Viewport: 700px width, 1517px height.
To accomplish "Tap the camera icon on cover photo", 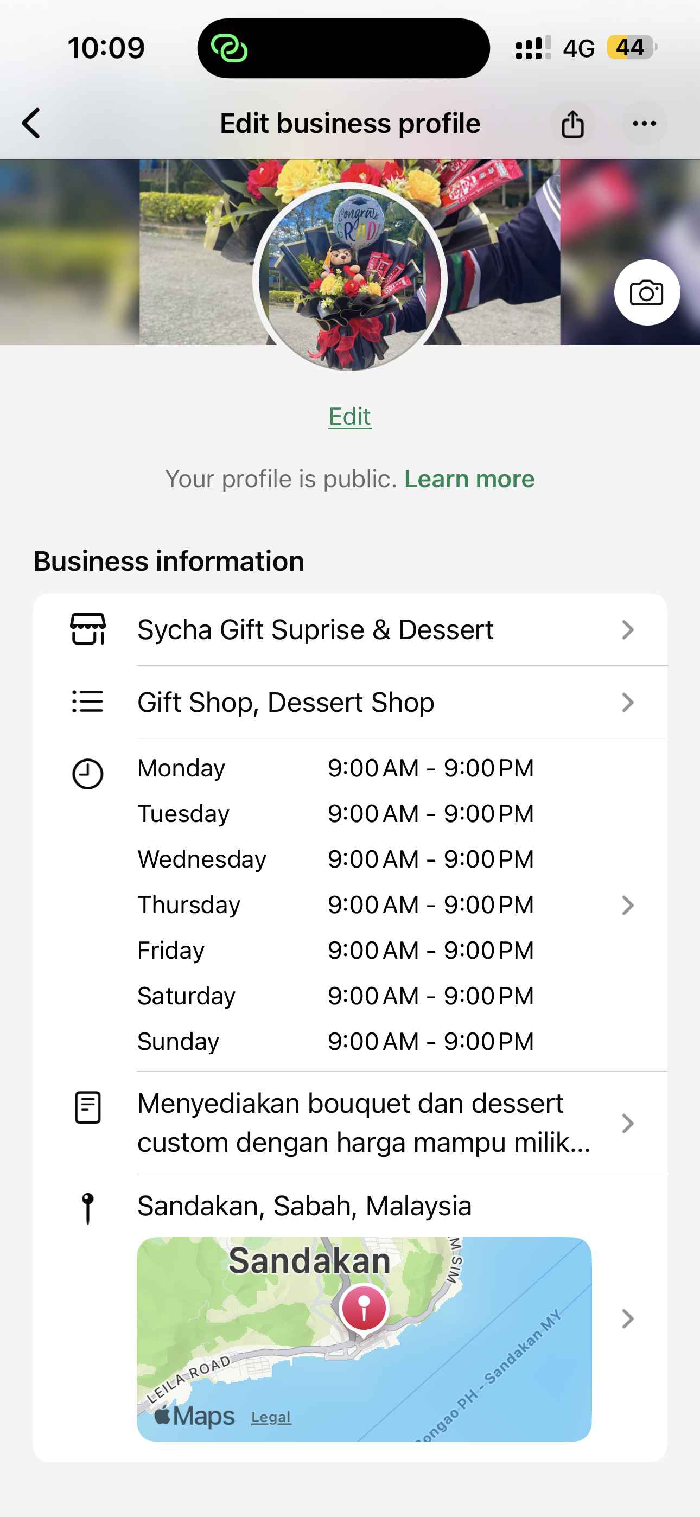I will (x=646, y=292).
